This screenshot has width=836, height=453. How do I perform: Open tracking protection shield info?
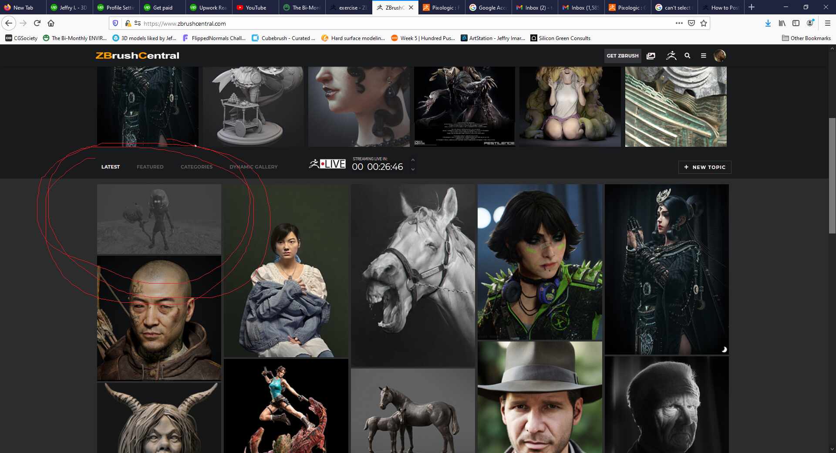(x=115, y=23)
